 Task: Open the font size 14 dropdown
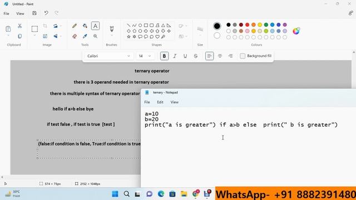[x=145, y=56]
